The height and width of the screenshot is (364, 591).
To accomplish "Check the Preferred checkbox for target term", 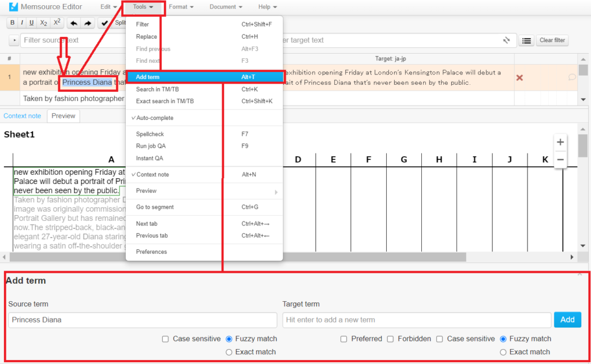I will pyautogui.click(x=344, y=339).
